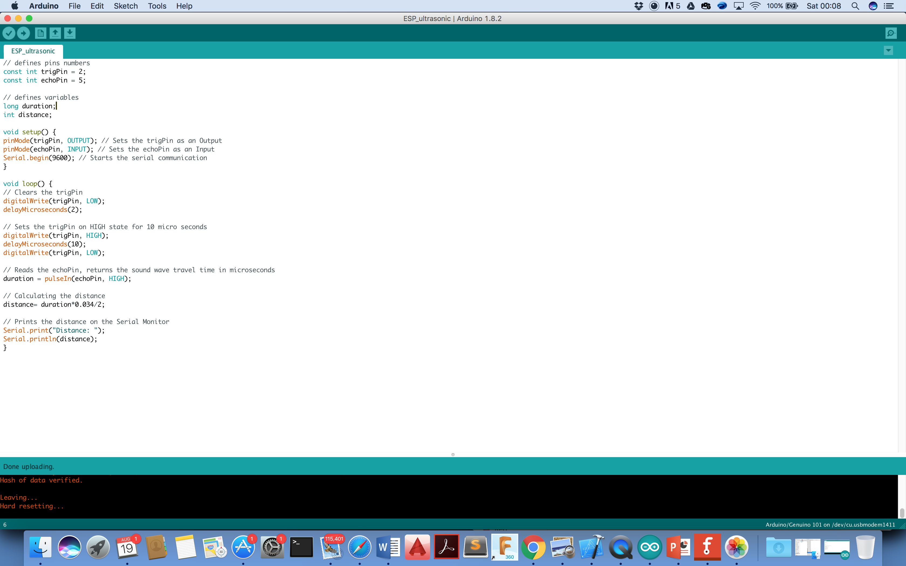Select the ESP_ultrasonic tab

pos(33,51)
